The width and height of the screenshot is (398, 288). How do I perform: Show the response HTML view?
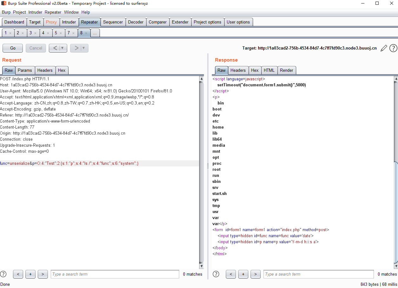tap(269, 70)
